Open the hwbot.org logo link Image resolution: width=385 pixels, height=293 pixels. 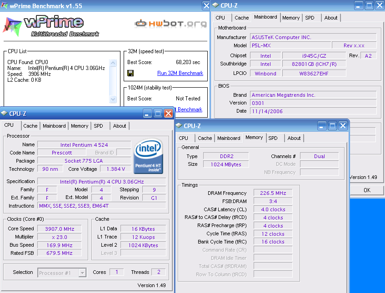tap(170, 24)
